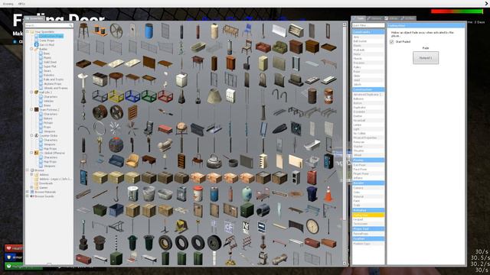Image resolution: width=490 pixels, height=275 pixels.
Task: Select the Advanced Duplicator 2 tool
Action: pyautogui.click(x=367, y=94)
